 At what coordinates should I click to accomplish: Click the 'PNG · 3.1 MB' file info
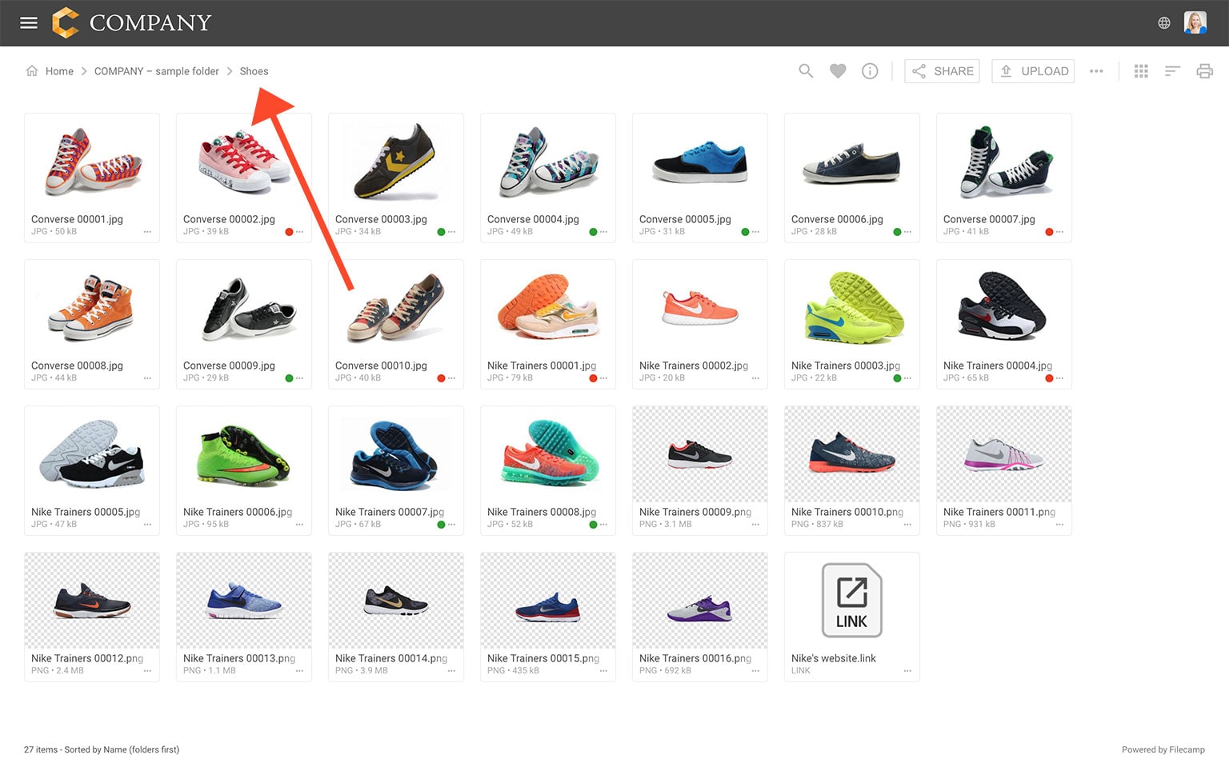click(666, 525)
